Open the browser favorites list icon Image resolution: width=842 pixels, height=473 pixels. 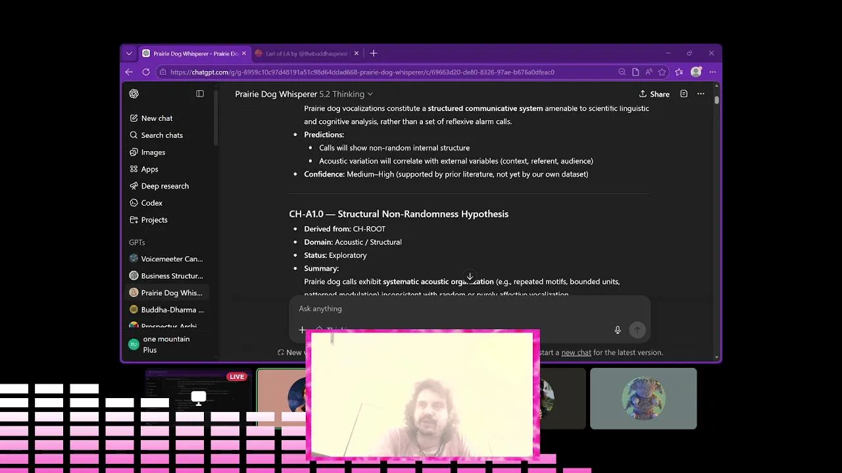tap(679, 72)
